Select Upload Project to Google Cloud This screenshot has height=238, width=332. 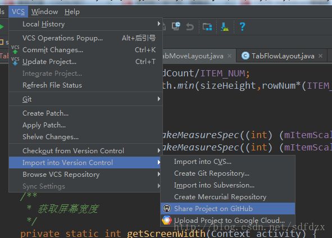tap(228, 221)
